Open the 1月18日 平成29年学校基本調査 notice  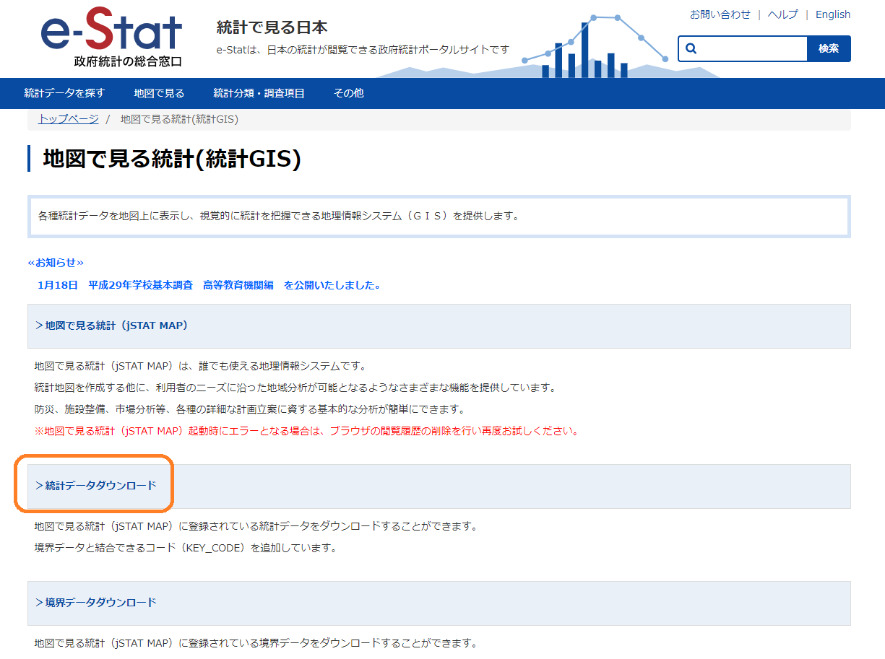click(x=209, y=285)
